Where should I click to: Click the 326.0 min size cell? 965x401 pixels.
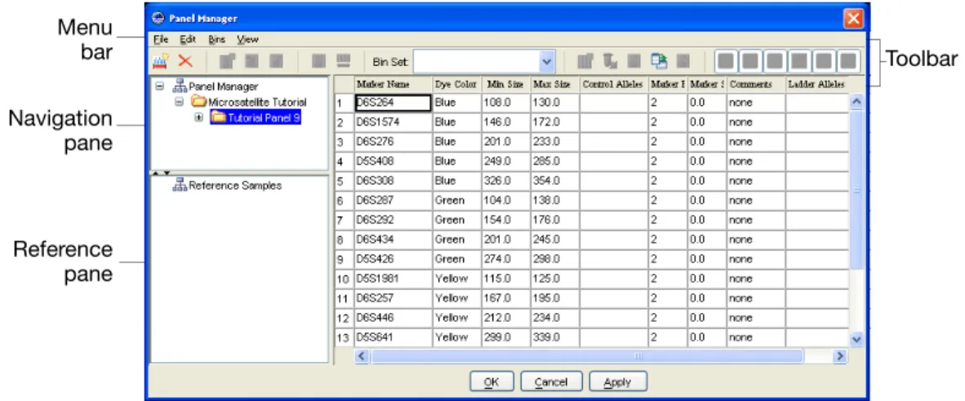(505, 181)
